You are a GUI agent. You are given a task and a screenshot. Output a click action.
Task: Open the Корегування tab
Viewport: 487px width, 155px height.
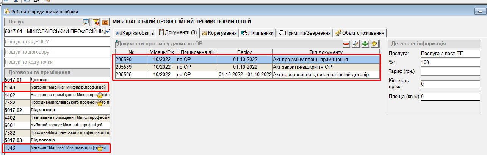click(219, 33)
